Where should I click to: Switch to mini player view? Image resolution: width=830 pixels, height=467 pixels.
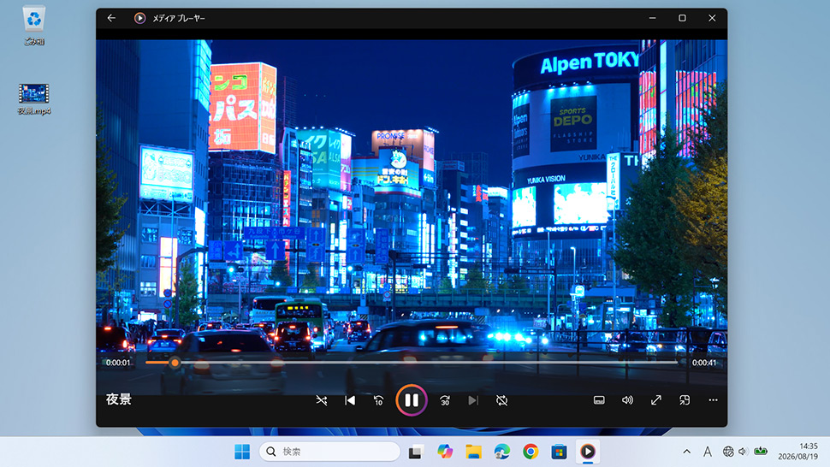[x=685, y=400]
